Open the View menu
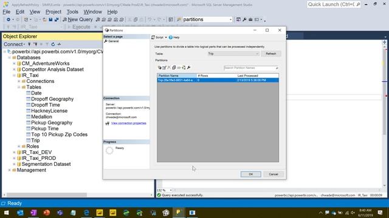389x218 pixels. [35, 12]
